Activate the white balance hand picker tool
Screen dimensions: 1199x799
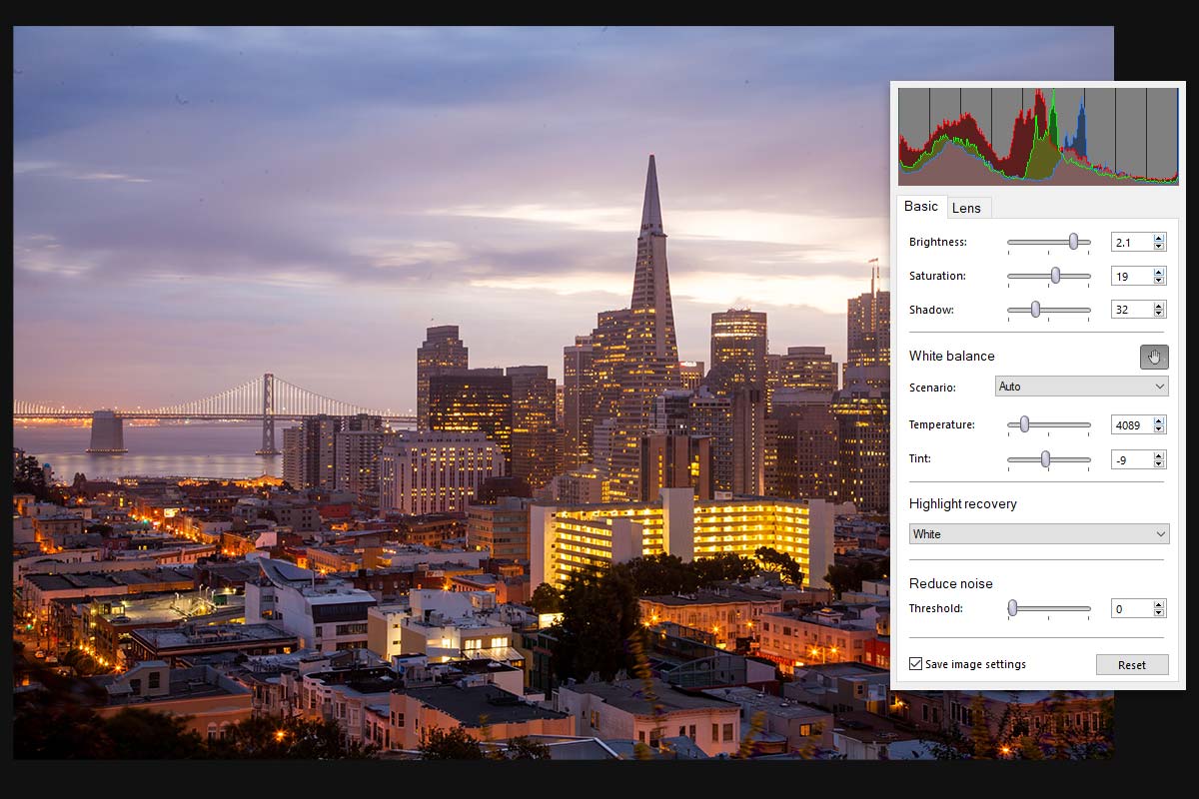[1154, 357]
